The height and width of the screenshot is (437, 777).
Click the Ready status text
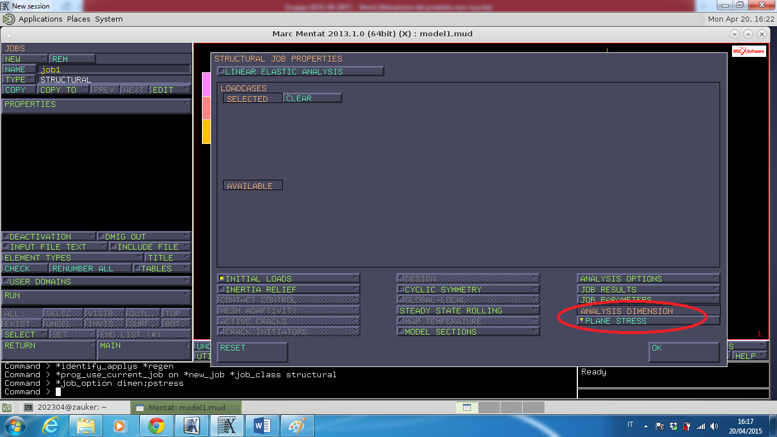point(594,372)
